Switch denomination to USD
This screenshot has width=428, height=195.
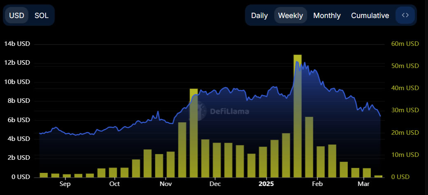[x=17, y=16]
